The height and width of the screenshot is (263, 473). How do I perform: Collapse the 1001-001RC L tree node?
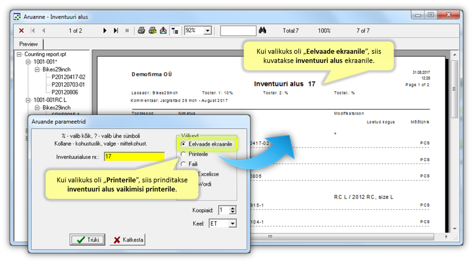28,100
